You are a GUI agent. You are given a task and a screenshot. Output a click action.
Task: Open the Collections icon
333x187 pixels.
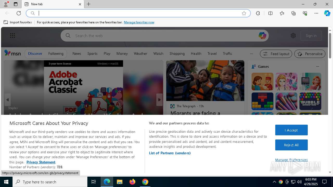[293, 13]
